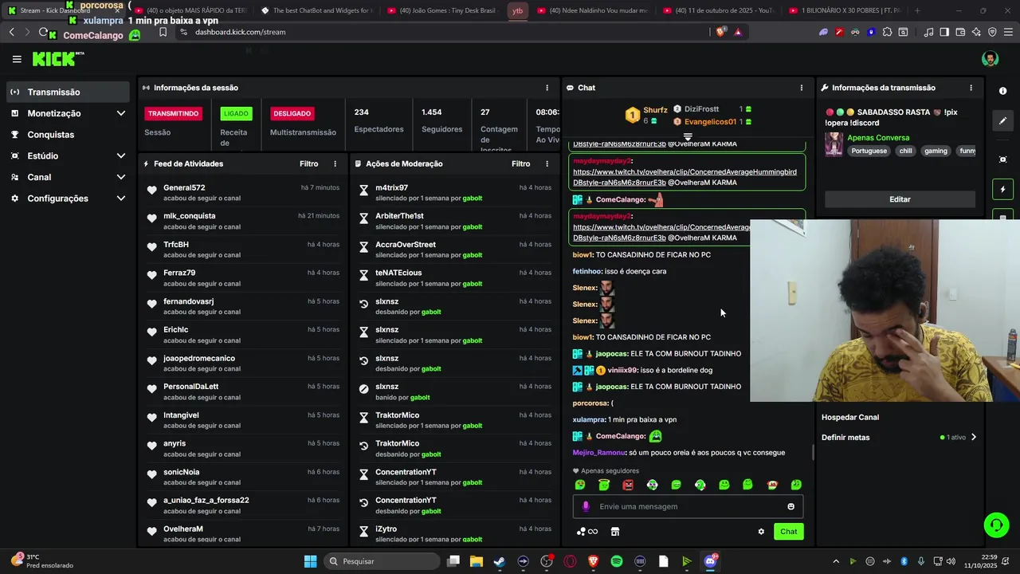Click the lightning bolt icon in right sidebar

click(x=1002, y=190)
